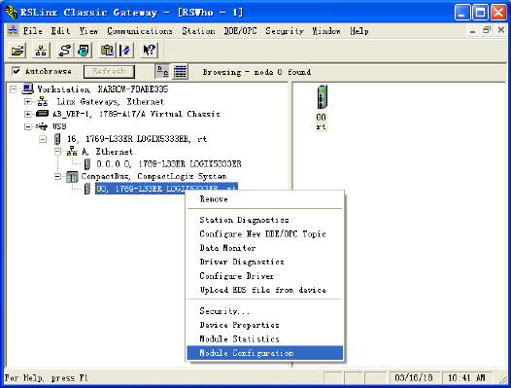Select Station Diagnostics in context menu
This screenshot has width=511, height=388.
click(x=264, y=220)
